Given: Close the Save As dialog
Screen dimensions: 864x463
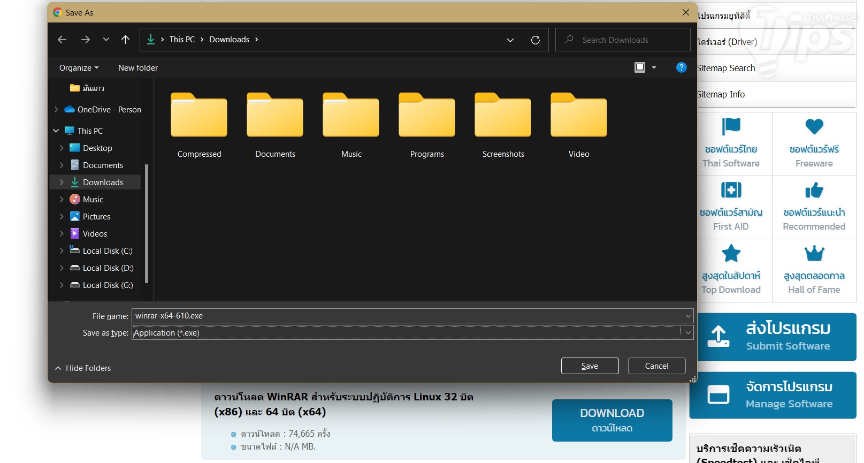Looking at the screenshot, I should (685, 12).
